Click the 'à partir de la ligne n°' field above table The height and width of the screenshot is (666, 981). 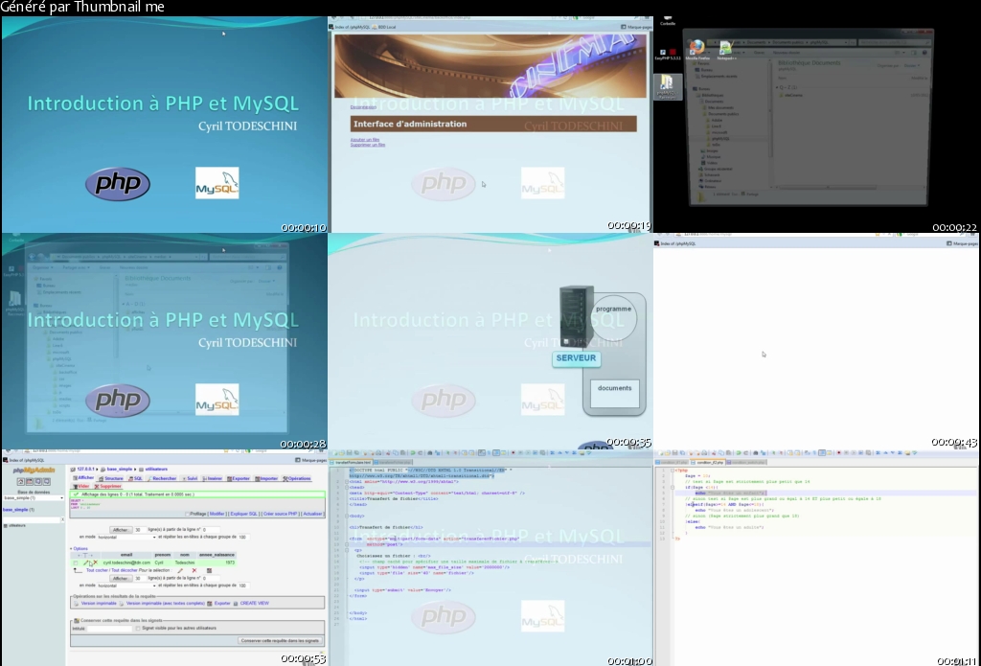[x=211, y=530]
